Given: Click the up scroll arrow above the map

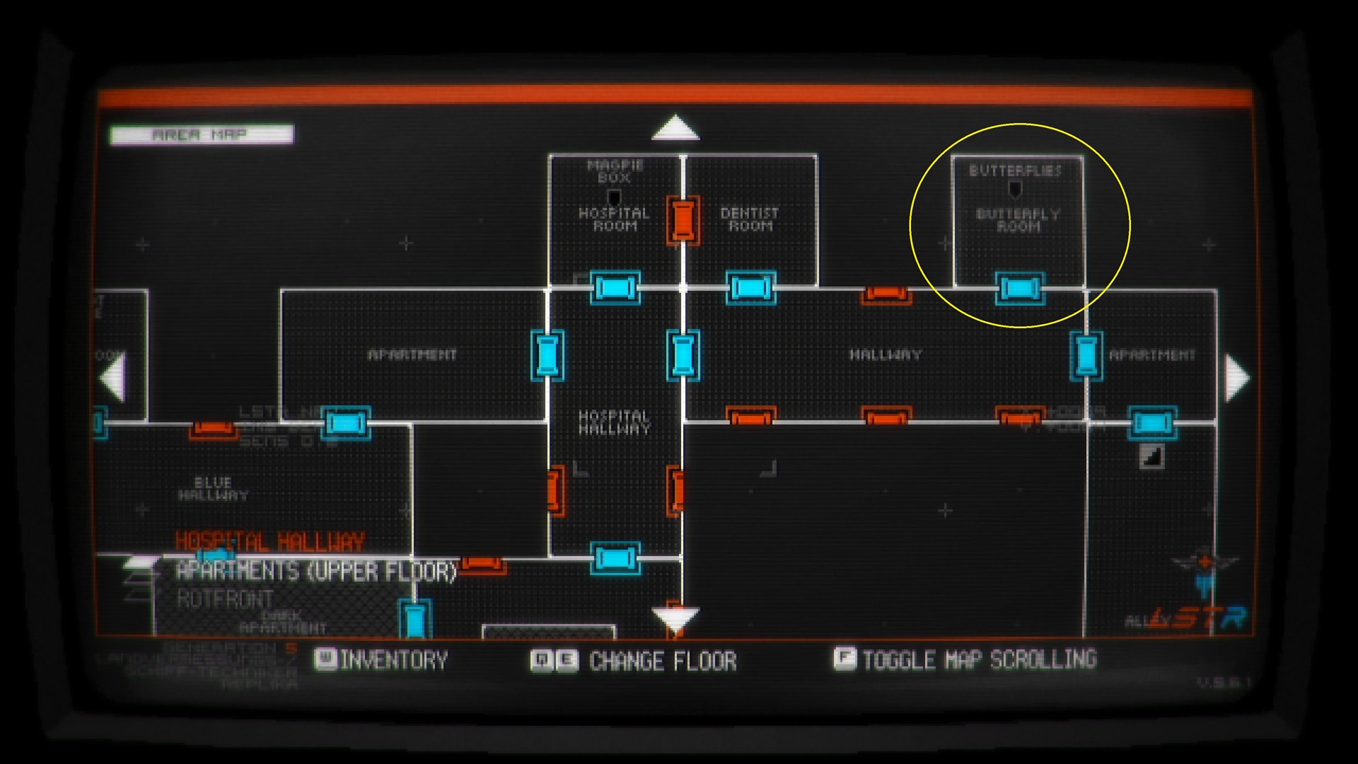Looking at the screenshot, I should (675, 128).
